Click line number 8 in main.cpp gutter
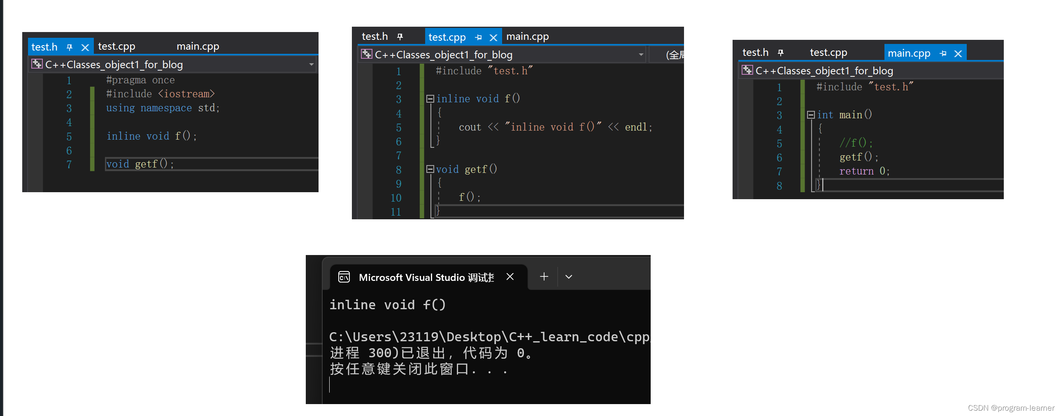This screenshot has width=1061, height=416. (x=779, y=186)
